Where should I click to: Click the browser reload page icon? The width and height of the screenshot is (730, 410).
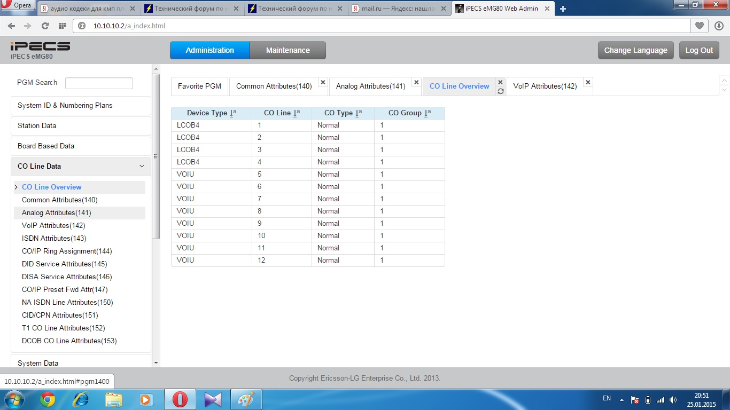click(45, 26)
